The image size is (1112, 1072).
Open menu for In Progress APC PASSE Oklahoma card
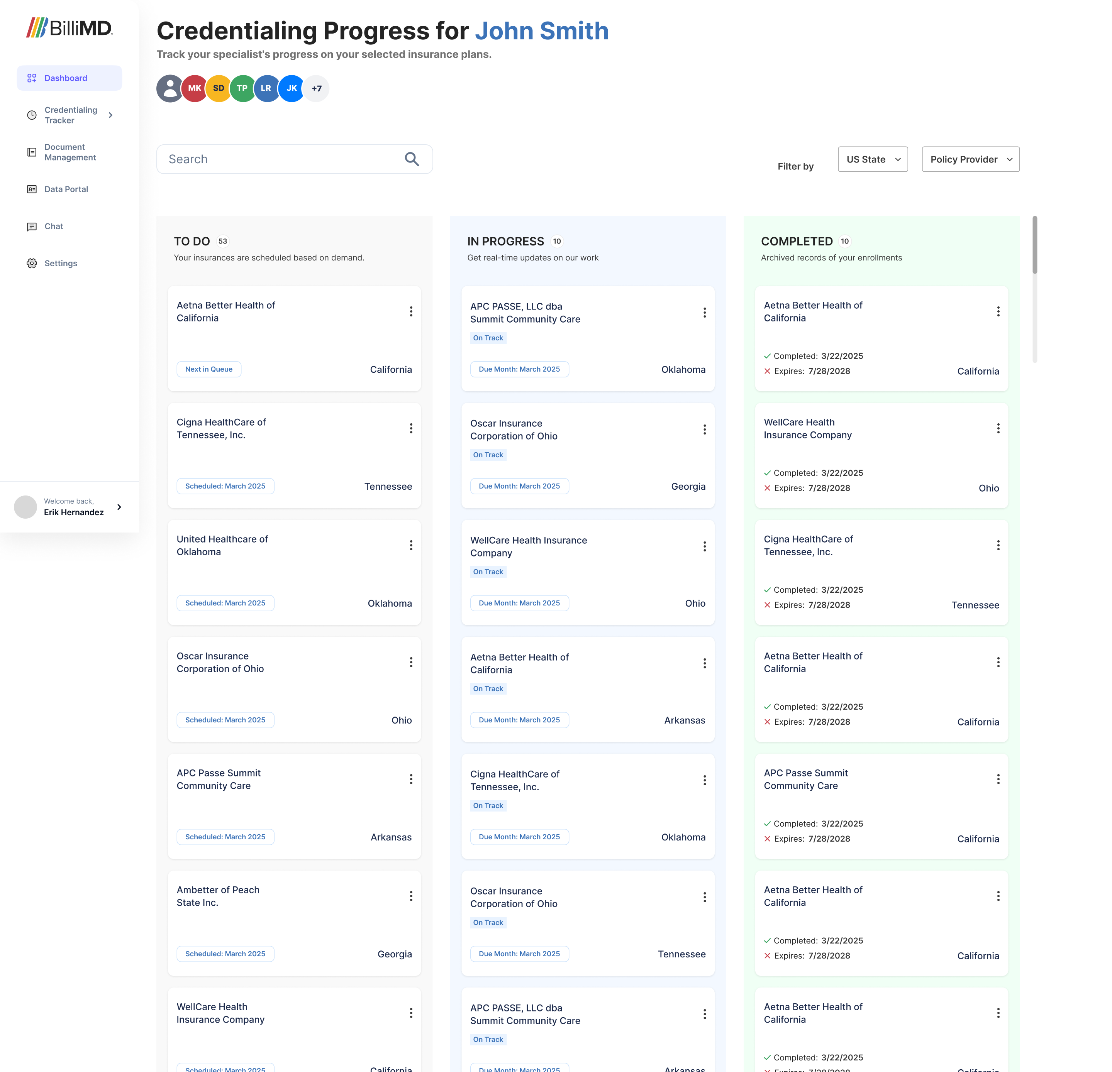(705, 313)
